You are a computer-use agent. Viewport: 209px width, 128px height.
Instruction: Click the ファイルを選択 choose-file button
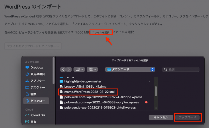(x=101, y=32)
